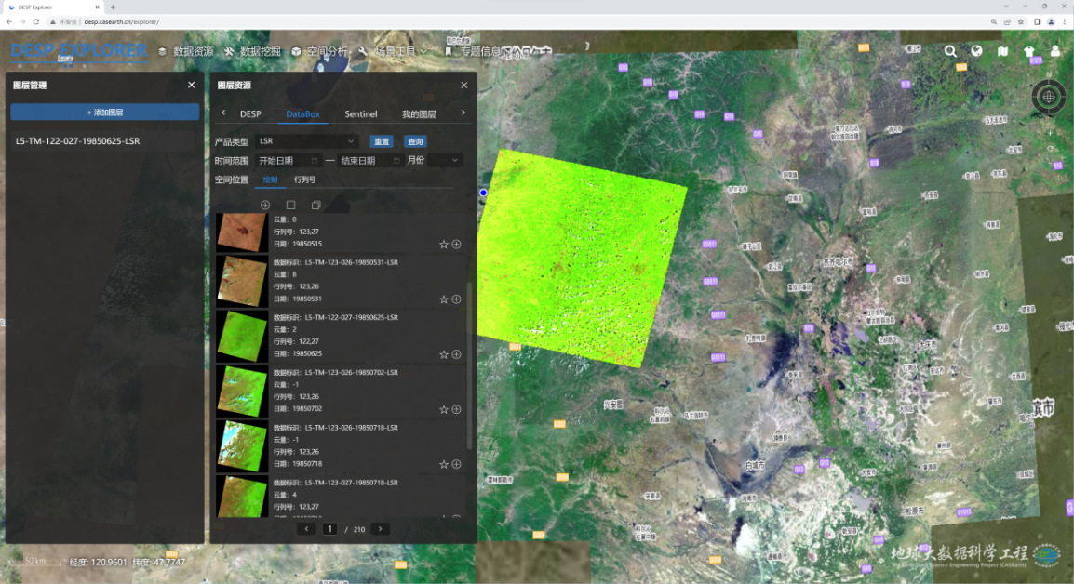Open the 产品类型 LSR dropdown
The height and width of the screenshot is (584, 1074).
pos(307,141)
